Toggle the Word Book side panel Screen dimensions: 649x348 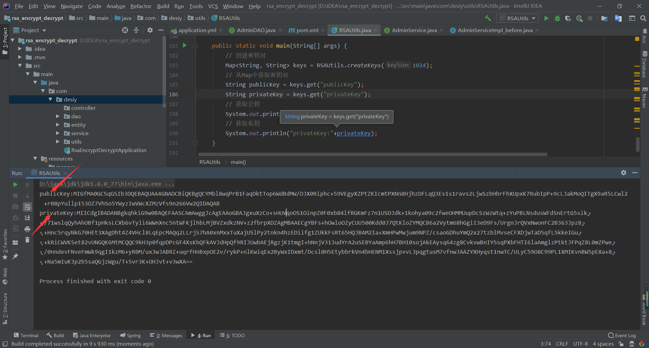645,310
